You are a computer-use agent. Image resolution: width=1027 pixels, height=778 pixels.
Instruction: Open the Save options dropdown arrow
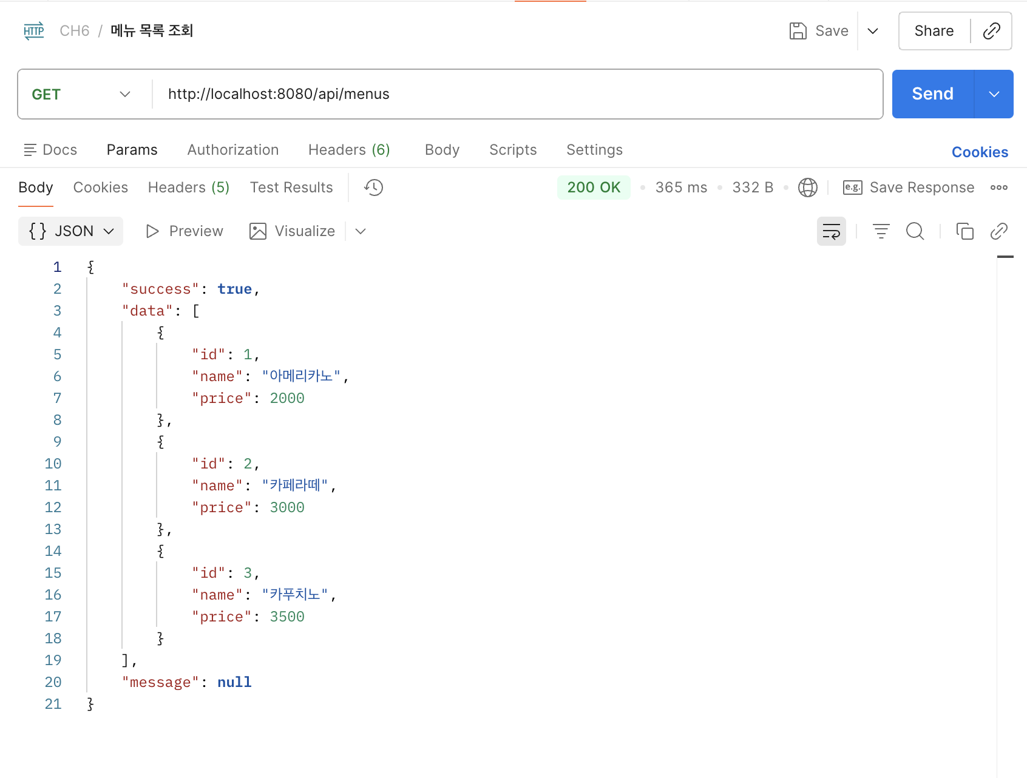coord(873,31)
